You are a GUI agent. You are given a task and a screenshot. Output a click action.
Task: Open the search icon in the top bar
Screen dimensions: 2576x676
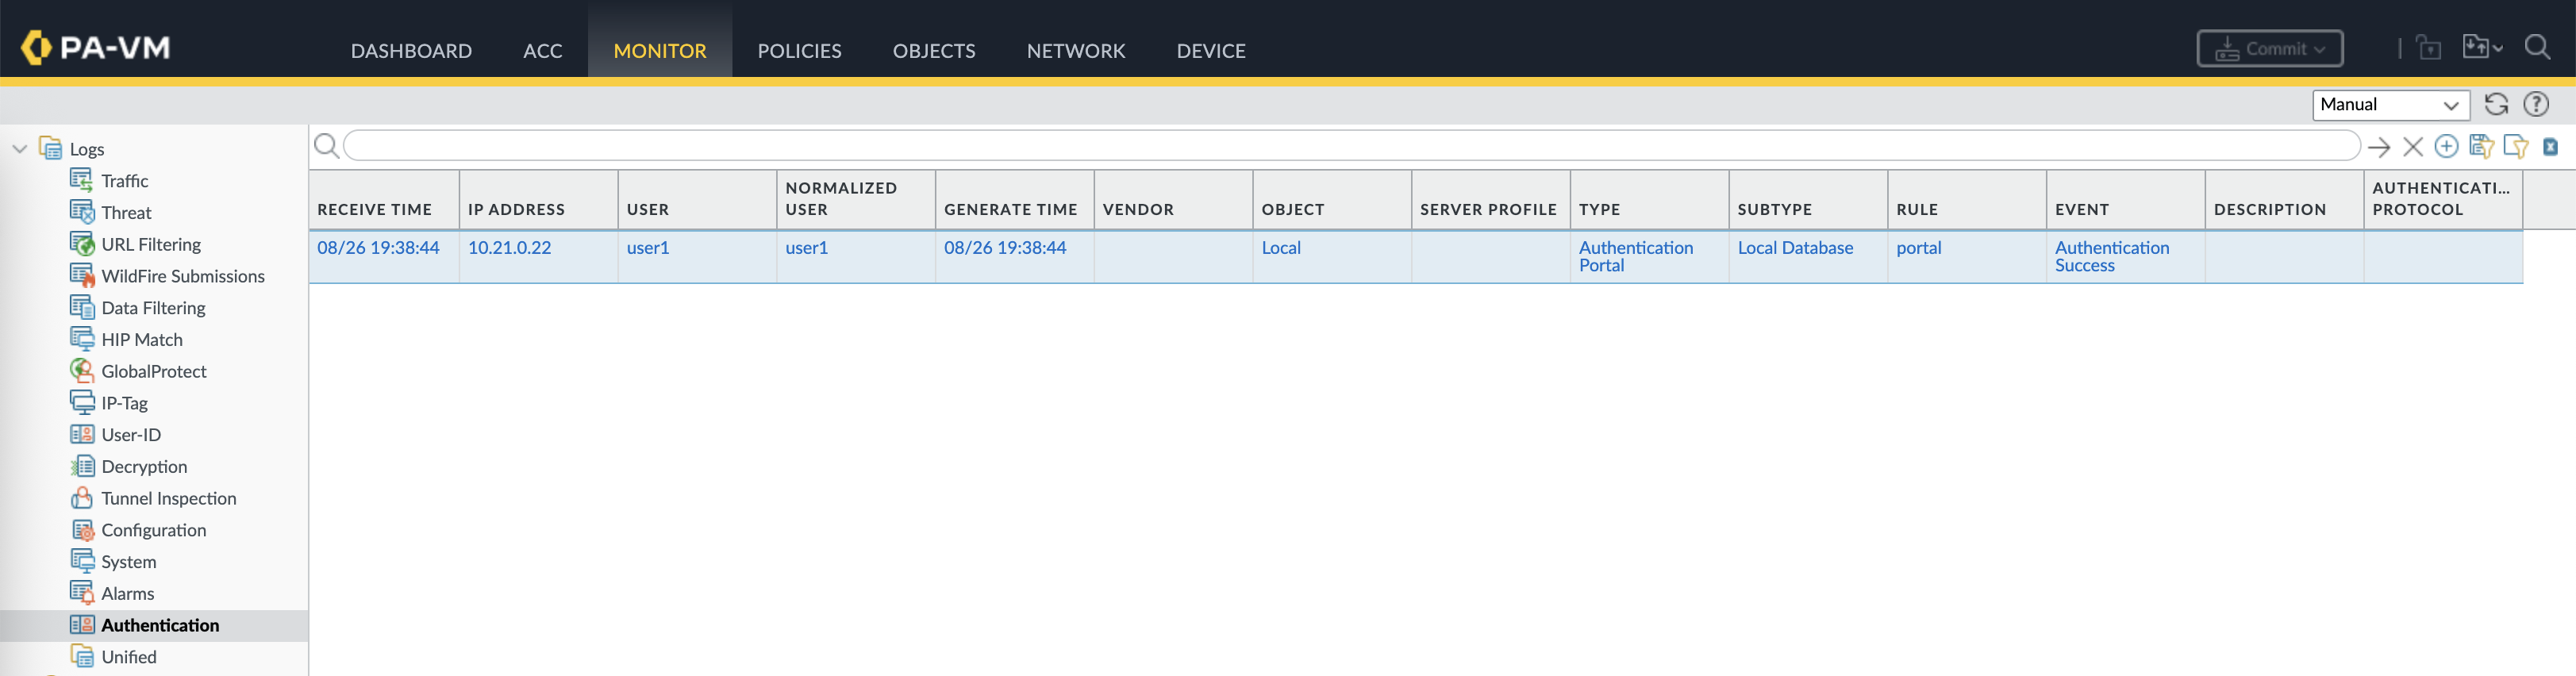pyautogui.click(x=2537, y=47)
